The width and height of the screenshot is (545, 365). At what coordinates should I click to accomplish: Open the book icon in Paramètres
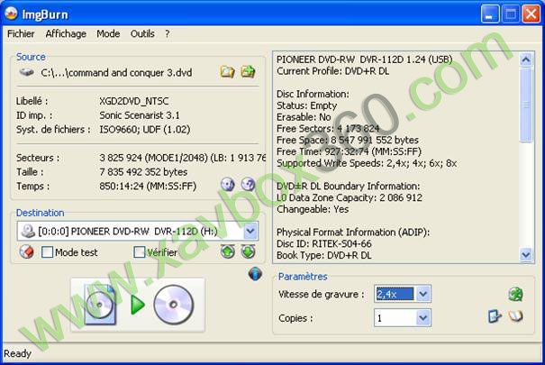(x=516, y=316)
